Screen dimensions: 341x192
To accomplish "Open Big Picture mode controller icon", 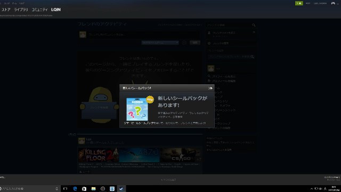I will 333,3.
